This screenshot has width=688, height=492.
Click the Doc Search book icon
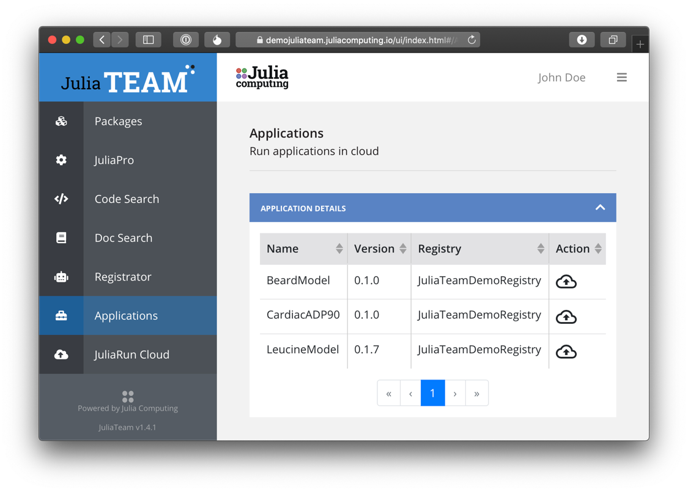(61, 238)
